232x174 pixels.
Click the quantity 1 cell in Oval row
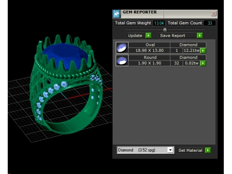click(176, 50)
